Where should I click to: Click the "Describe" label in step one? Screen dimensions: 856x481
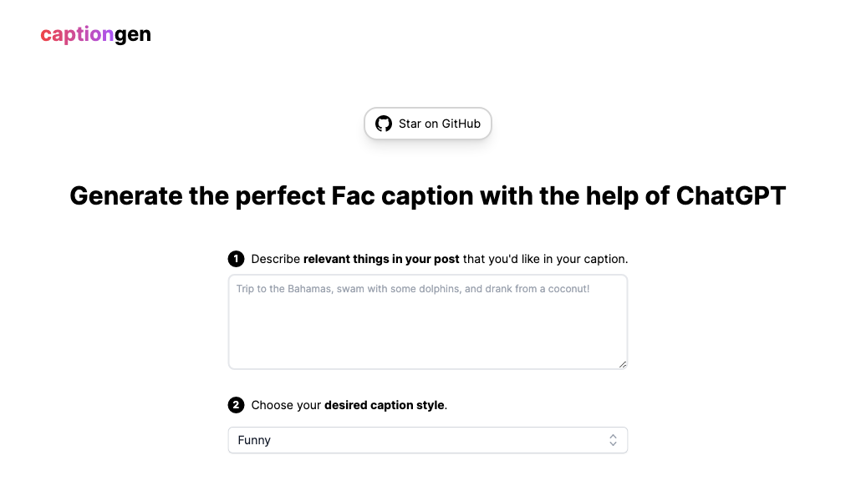pos(275,259)
